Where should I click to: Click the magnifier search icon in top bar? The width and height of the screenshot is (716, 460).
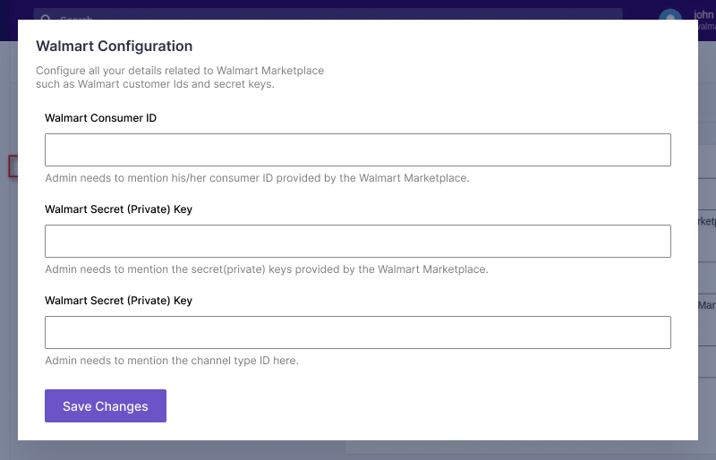(x=47, y=17)
